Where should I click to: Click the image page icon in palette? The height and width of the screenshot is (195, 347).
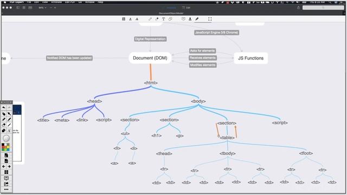pyautogui.click(x=6, y=161)
